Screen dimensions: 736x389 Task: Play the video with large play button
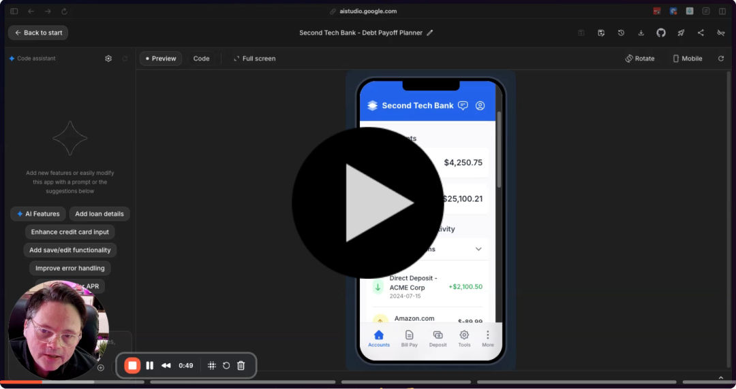368,203
